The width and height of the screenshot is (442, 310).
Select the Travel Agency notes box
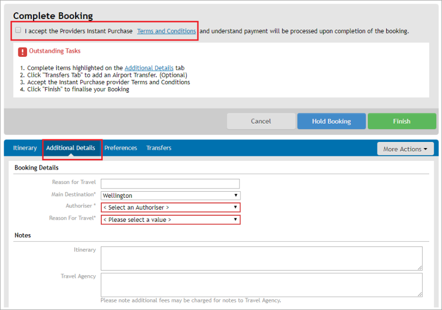tap(261, 284)
